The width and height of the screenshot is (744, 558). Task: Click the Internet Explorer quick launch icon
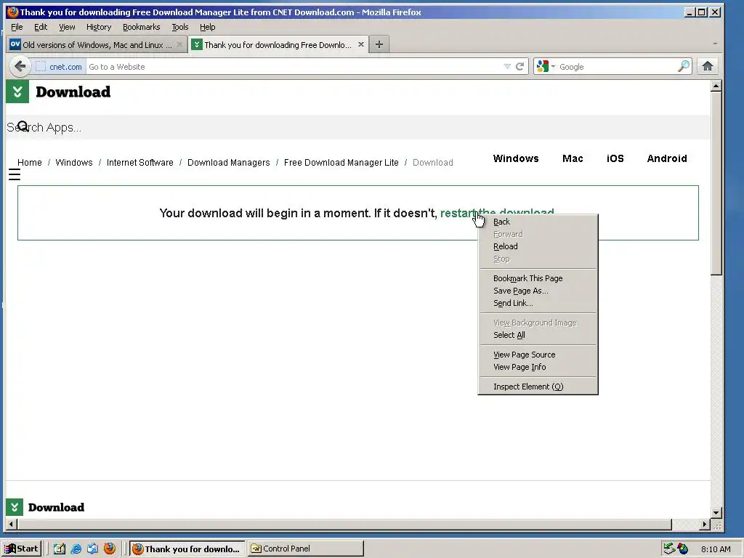click(x=76, y=549)
